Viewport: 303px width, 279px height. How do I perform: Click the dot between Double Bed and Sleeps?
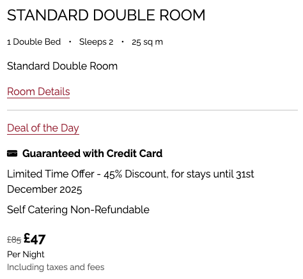click(70, 41)
